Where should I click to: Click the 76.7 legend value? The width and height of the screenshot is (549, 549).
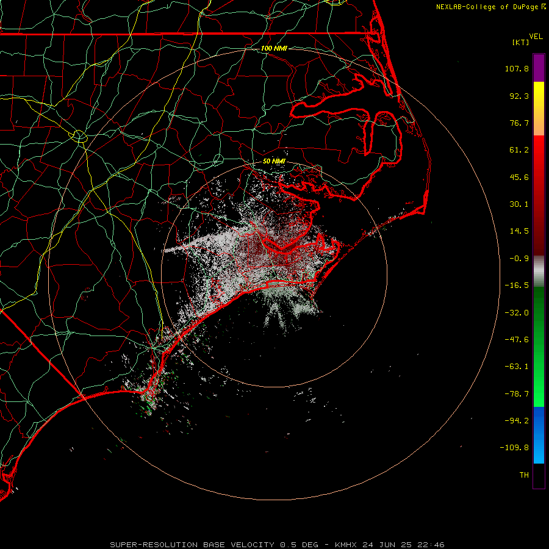(519, 123)
